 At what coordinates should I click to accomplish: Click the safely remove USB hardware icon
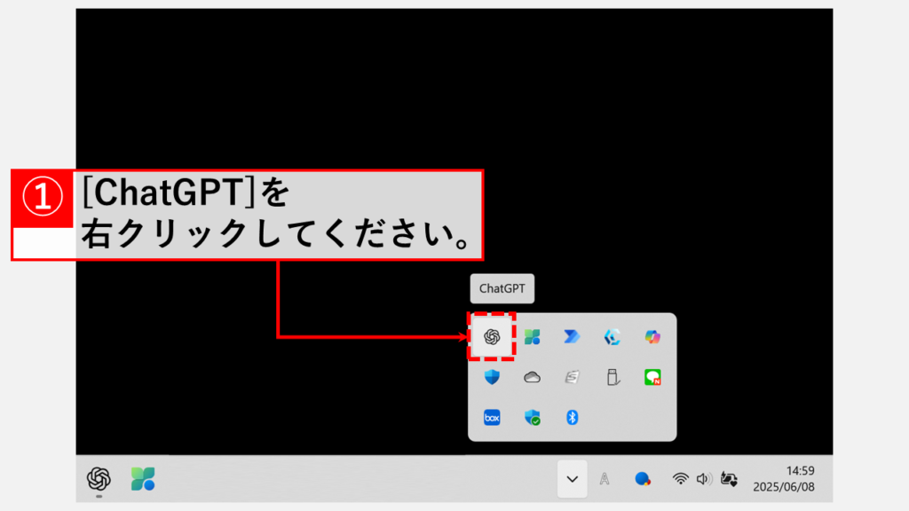coord(613,377)
